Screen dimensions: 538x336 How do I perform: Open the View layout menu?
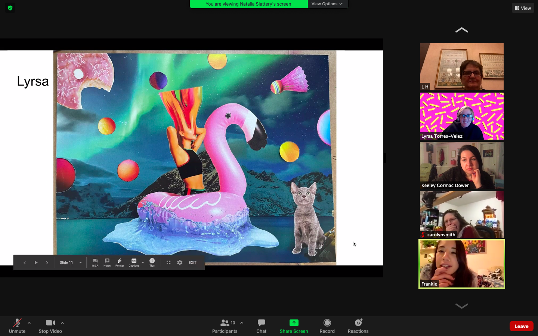(x=523, y=8)
